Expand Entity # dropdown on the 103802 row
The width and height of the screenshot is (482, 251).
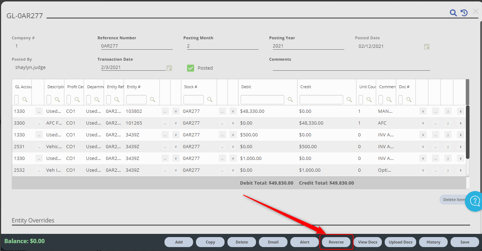click(x=176, y=111)
